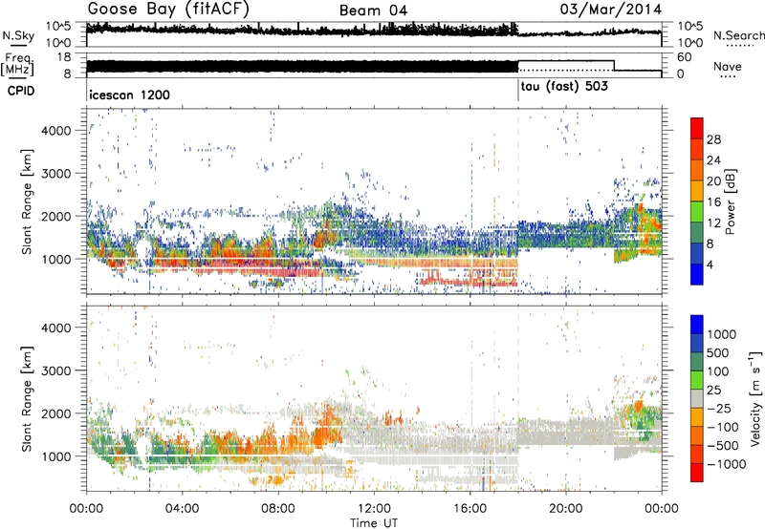Click the "Velocity [m s-1]" color bar title
Viewport: 765px width, 529px height.
(x=755, y=398)
